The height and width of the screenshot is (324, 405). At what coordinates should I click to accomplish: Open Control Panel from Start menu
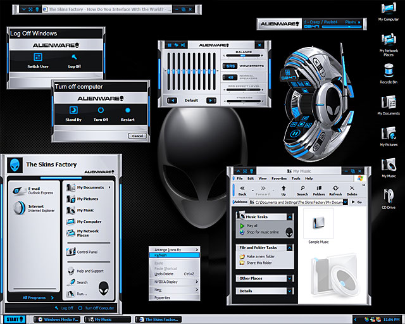tap(82, 252)
